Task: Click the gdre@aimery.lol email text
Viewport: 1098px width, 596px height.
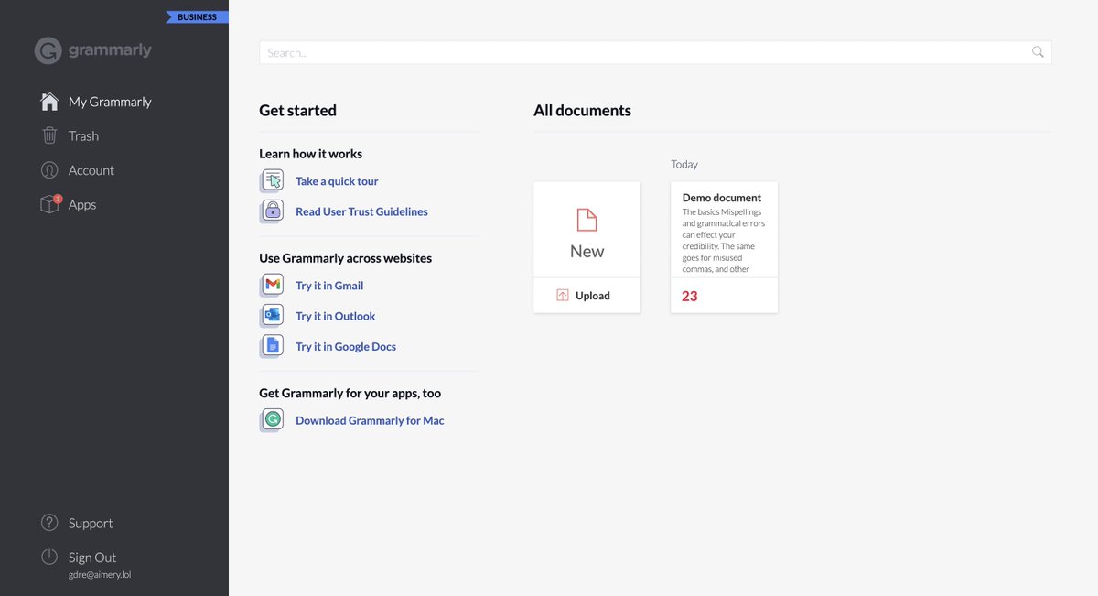Action: [x=100, y=575]
